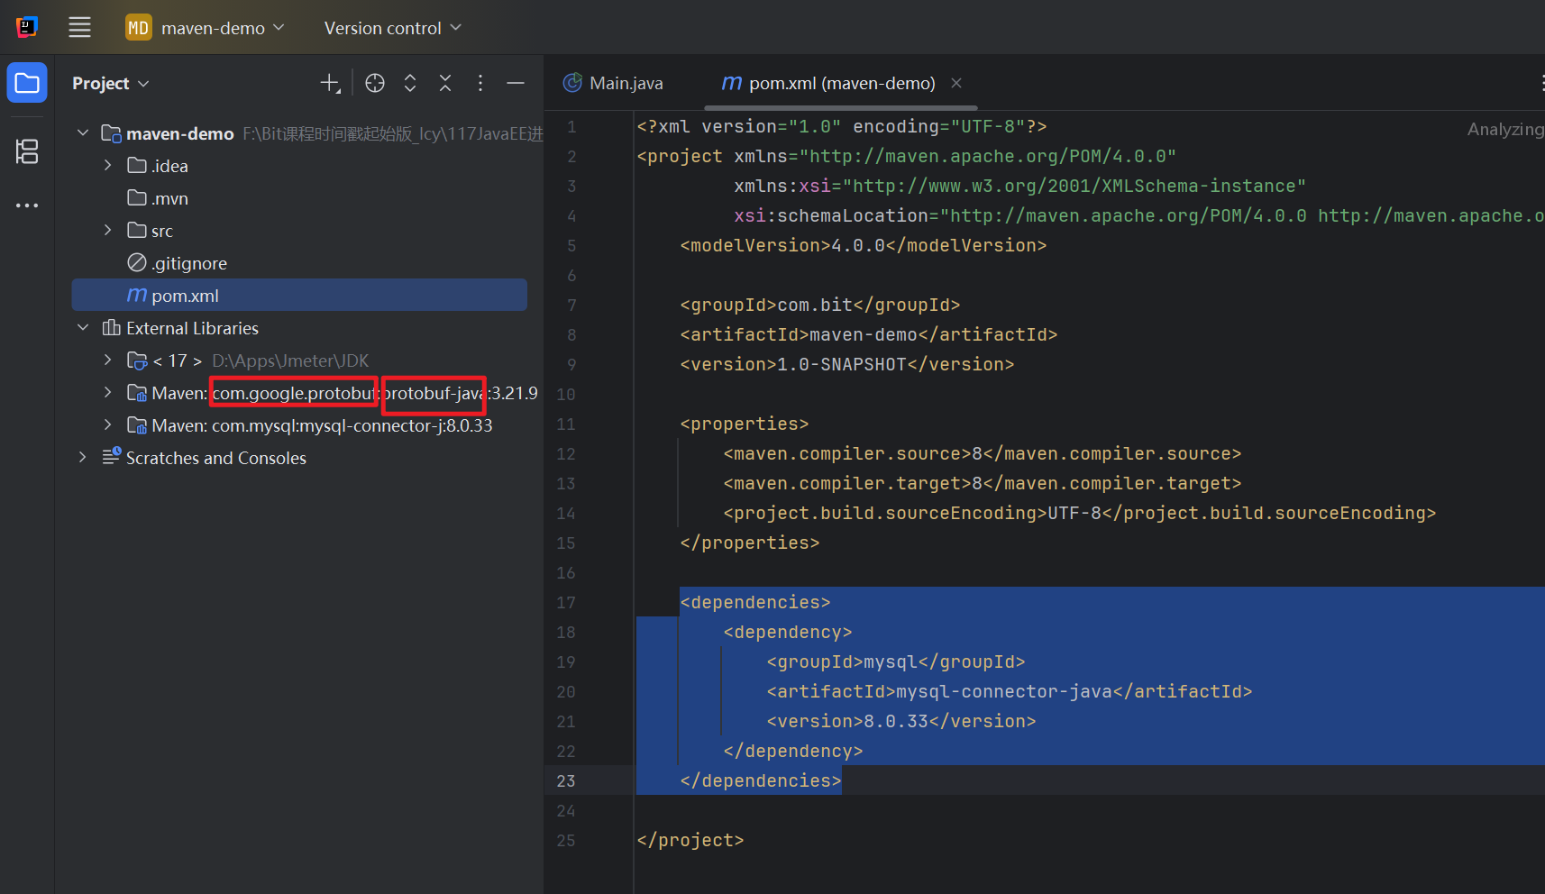Click the <properties> opening tag
1545x894 pixels.
coord(745,424)
